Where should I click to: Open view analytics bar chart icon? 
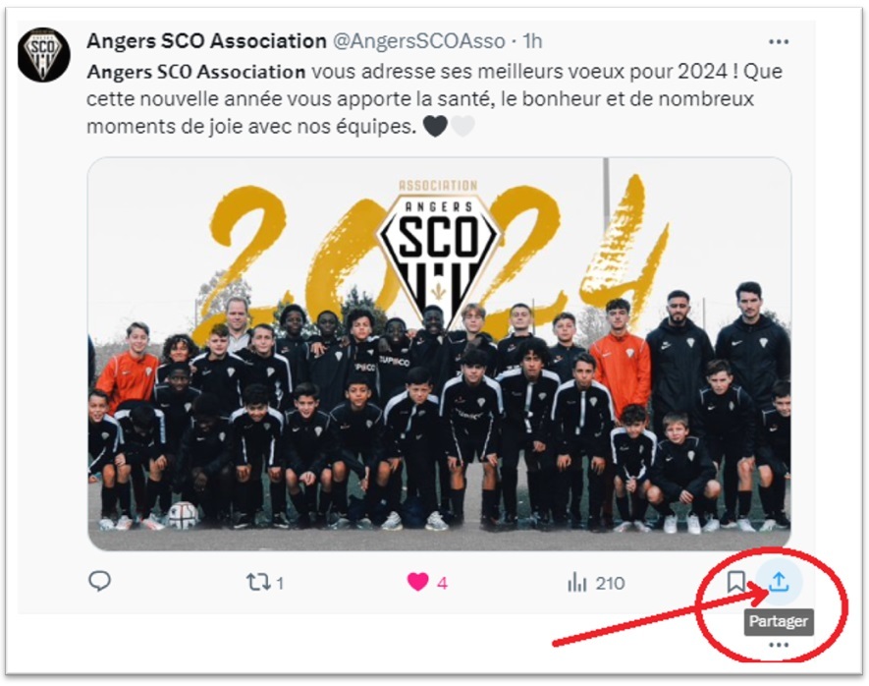click(577, 583)
